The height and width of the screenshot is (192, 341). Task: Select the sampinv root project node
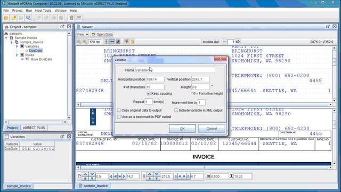(15, 34)
